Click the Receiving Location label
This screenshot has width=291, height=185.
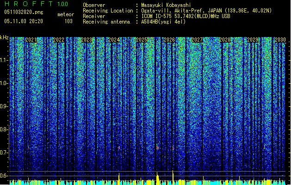108,11
